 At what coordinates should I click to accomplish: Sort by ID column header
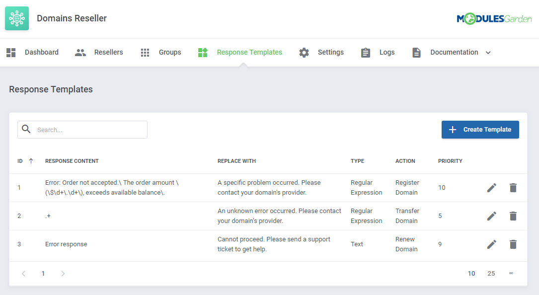click(x=20, y=161)
